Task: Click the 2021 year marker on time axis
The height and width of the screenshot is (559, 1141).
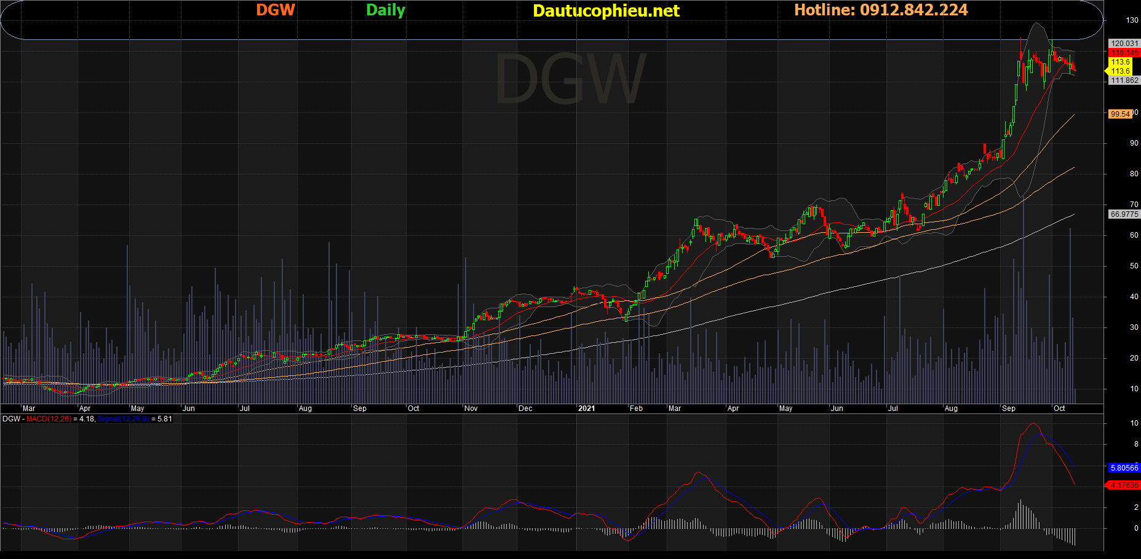Action: click(586, 408)
